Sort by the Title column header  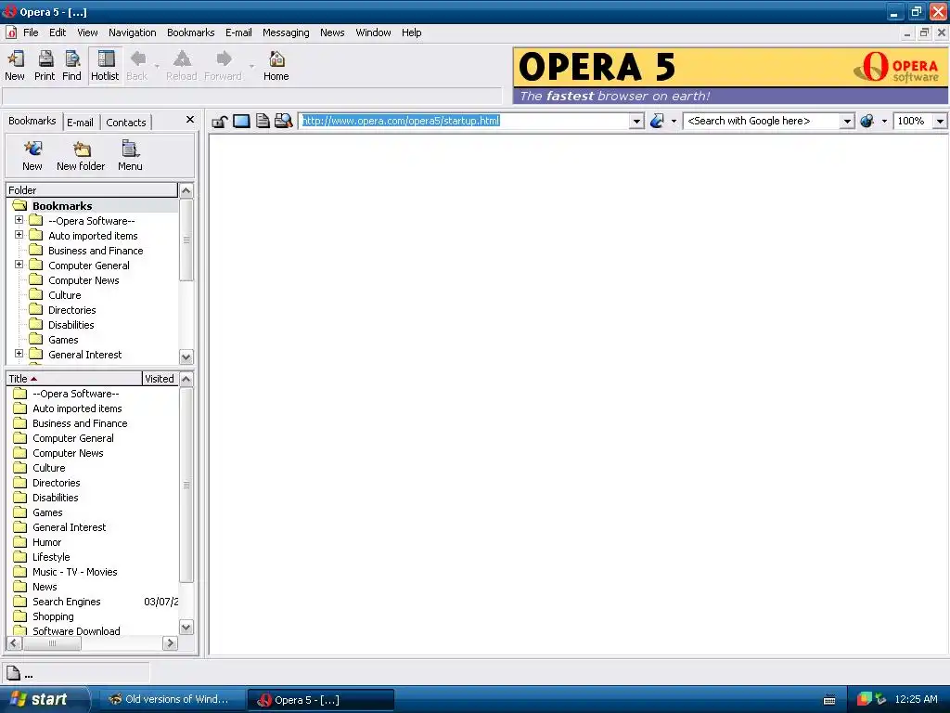point(74,379)
